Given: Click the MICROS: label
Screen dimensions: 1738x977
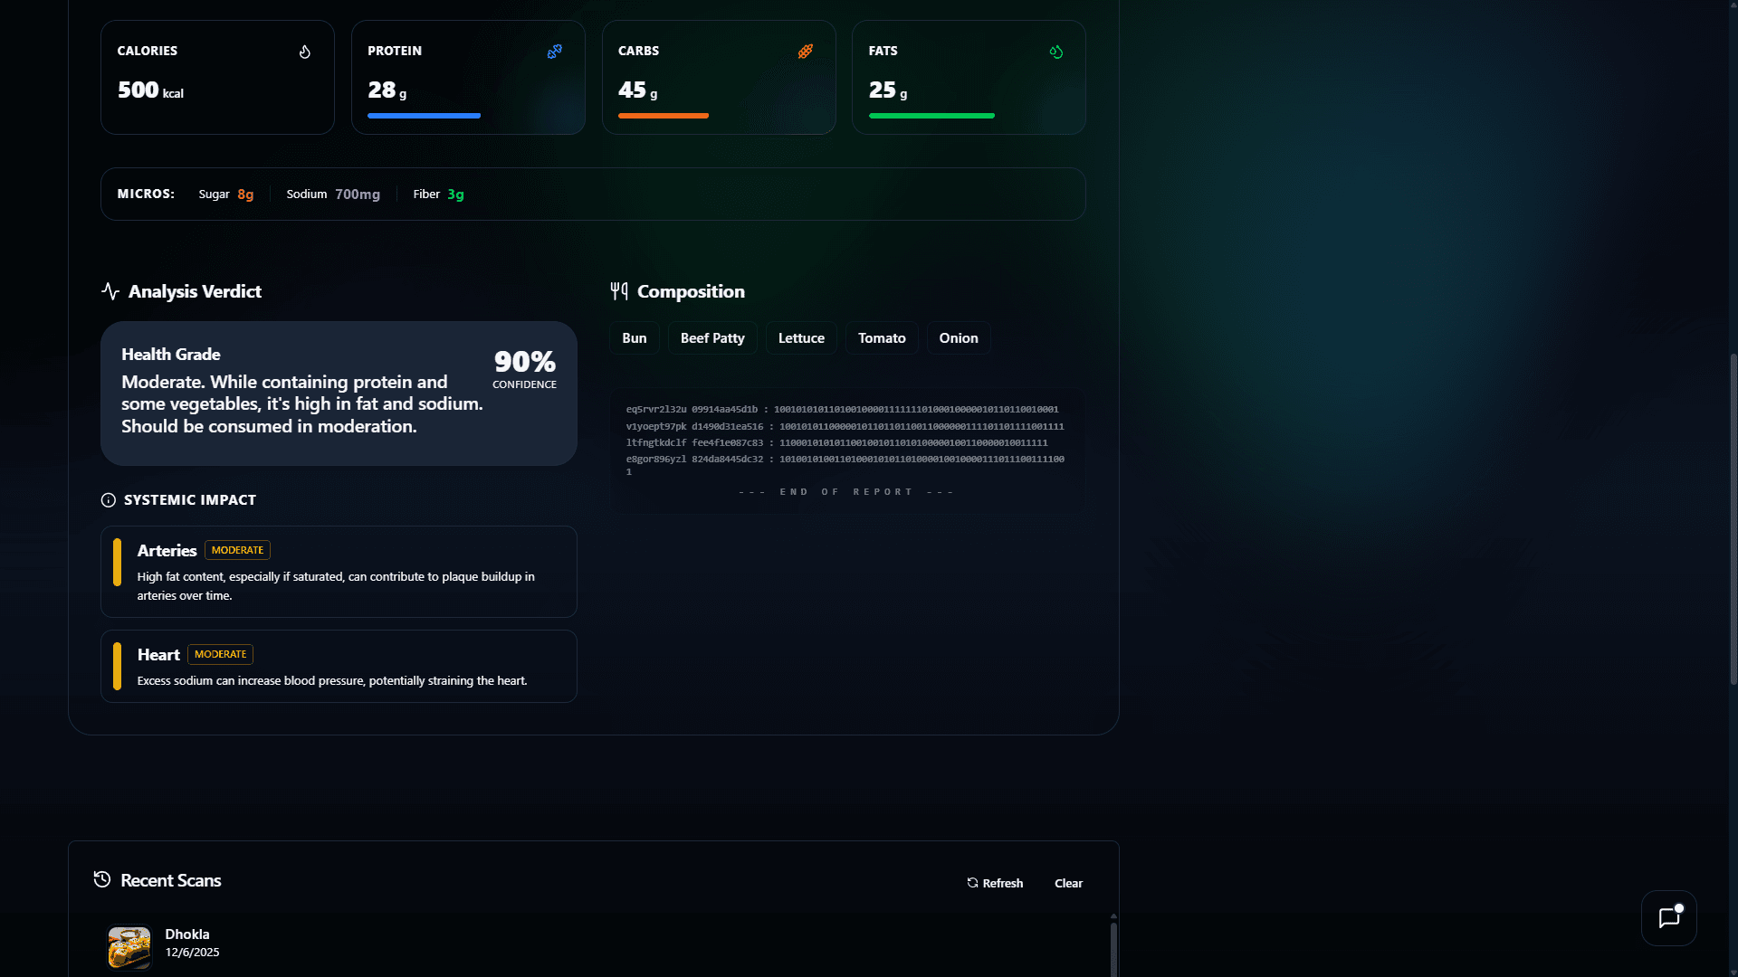Looking at the screenshot, I should click(x=146, y=194).
